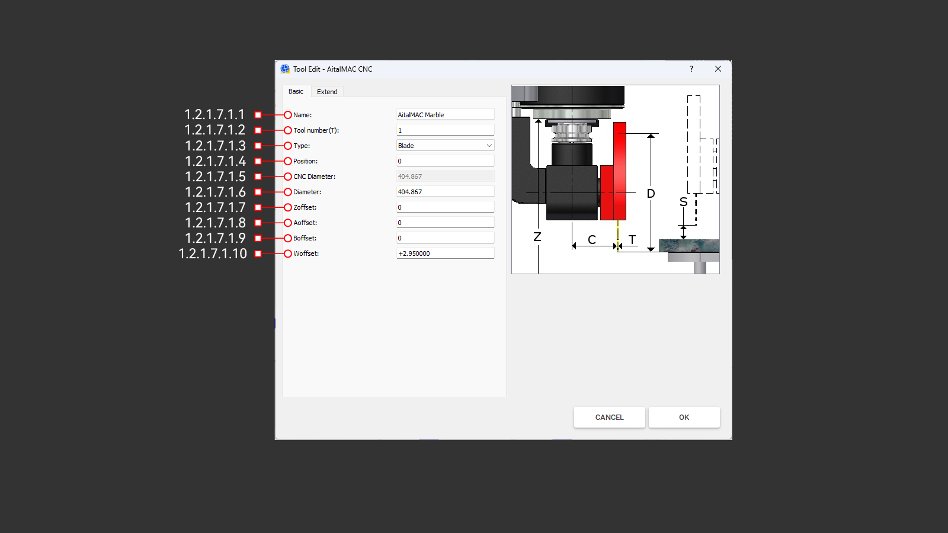Click the Name input field

[445, 115]
